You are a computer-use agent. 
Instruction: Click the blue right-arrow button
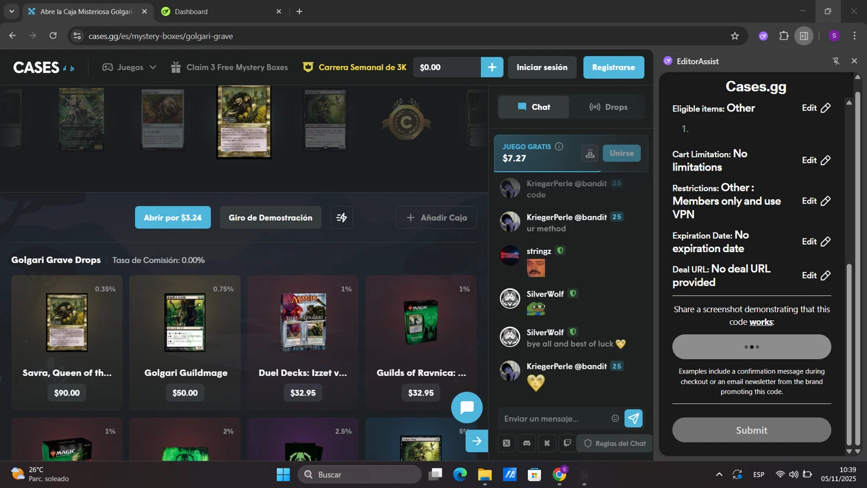coord(477,441)
